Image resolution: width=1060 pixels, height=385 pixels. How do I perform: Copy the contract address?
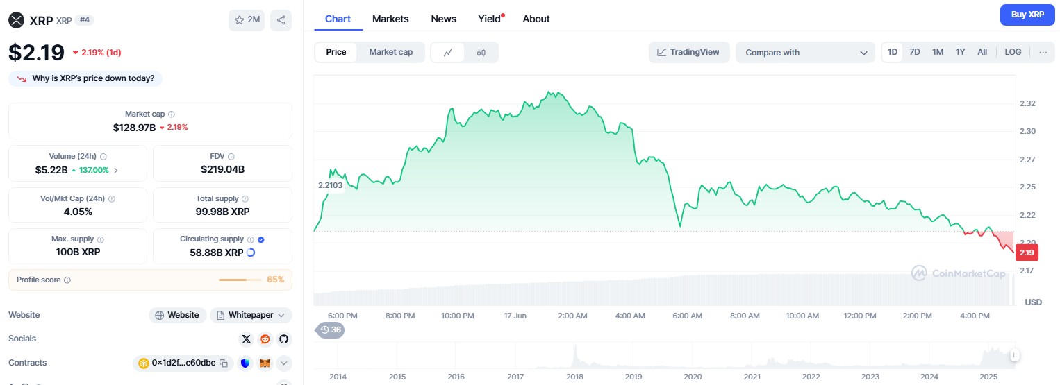click(224, 363)
